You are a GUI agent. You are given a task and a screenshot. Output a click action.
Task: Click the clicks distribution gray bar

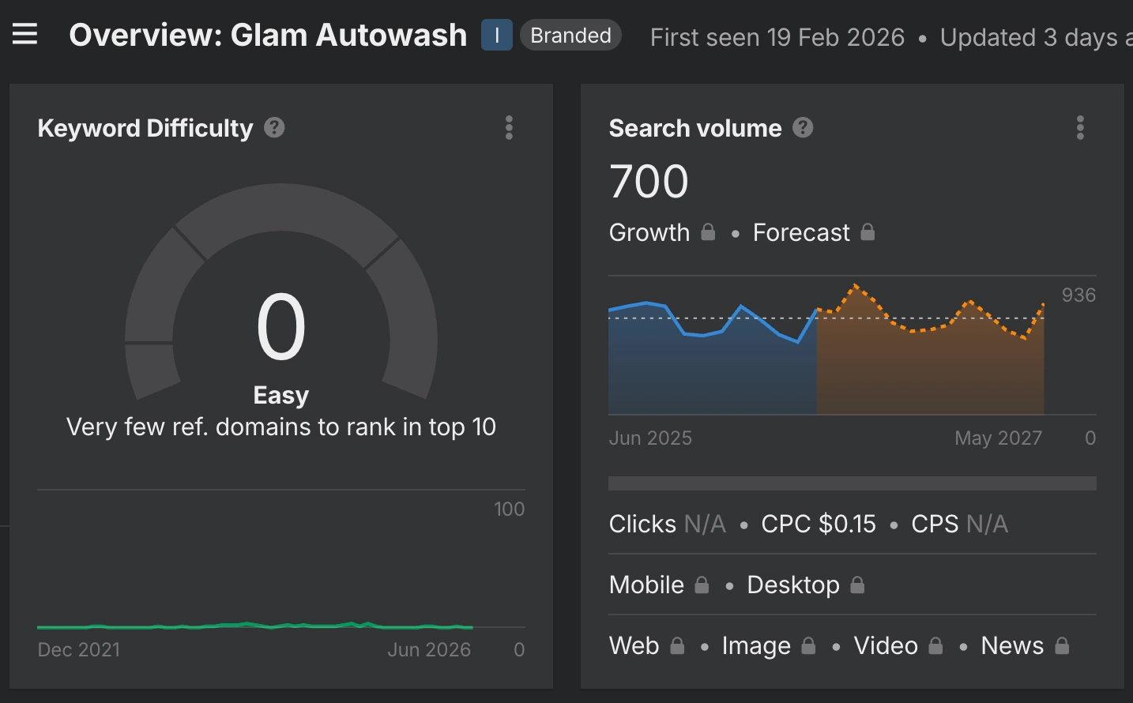pos(853,483)
